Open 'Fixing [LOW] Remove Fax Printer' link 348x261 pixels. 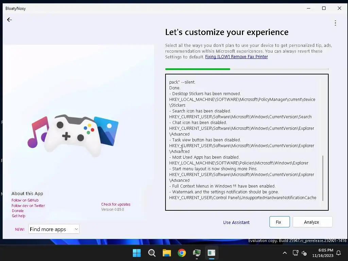coord(237,57)
